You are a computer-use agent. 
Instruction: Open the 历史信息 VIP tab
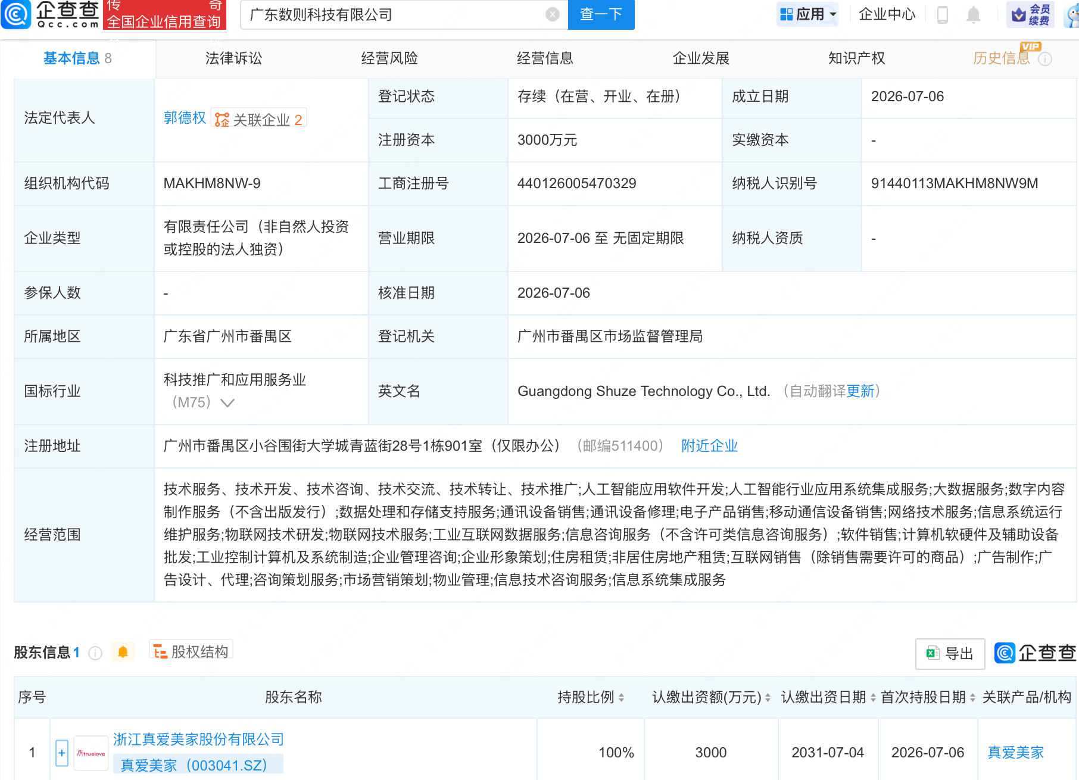tap(1001, 58)
